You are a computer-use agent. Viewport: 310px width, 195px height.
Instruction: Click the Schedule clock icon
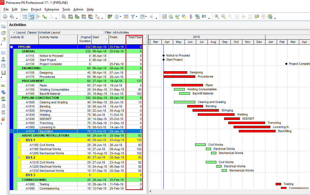171,17
